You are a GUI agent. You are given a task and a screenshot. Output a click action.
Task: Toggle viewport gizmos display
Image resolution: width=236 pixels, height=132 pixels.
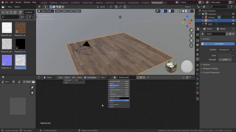pos(163,11)
